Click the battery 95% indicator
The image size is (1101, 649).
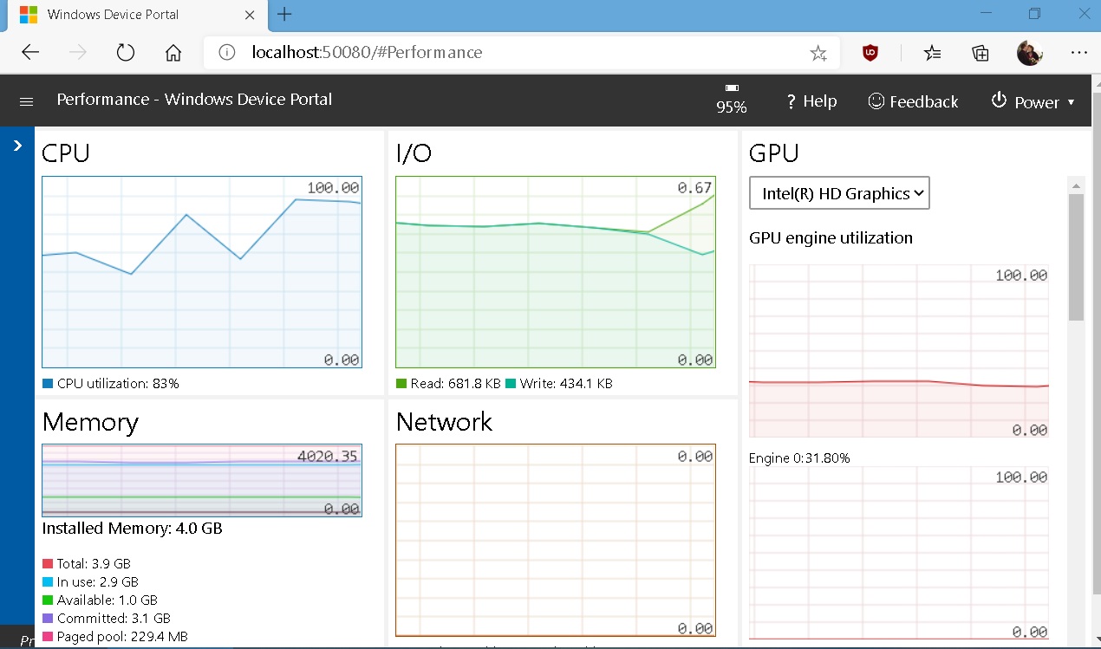click(732, 100)
